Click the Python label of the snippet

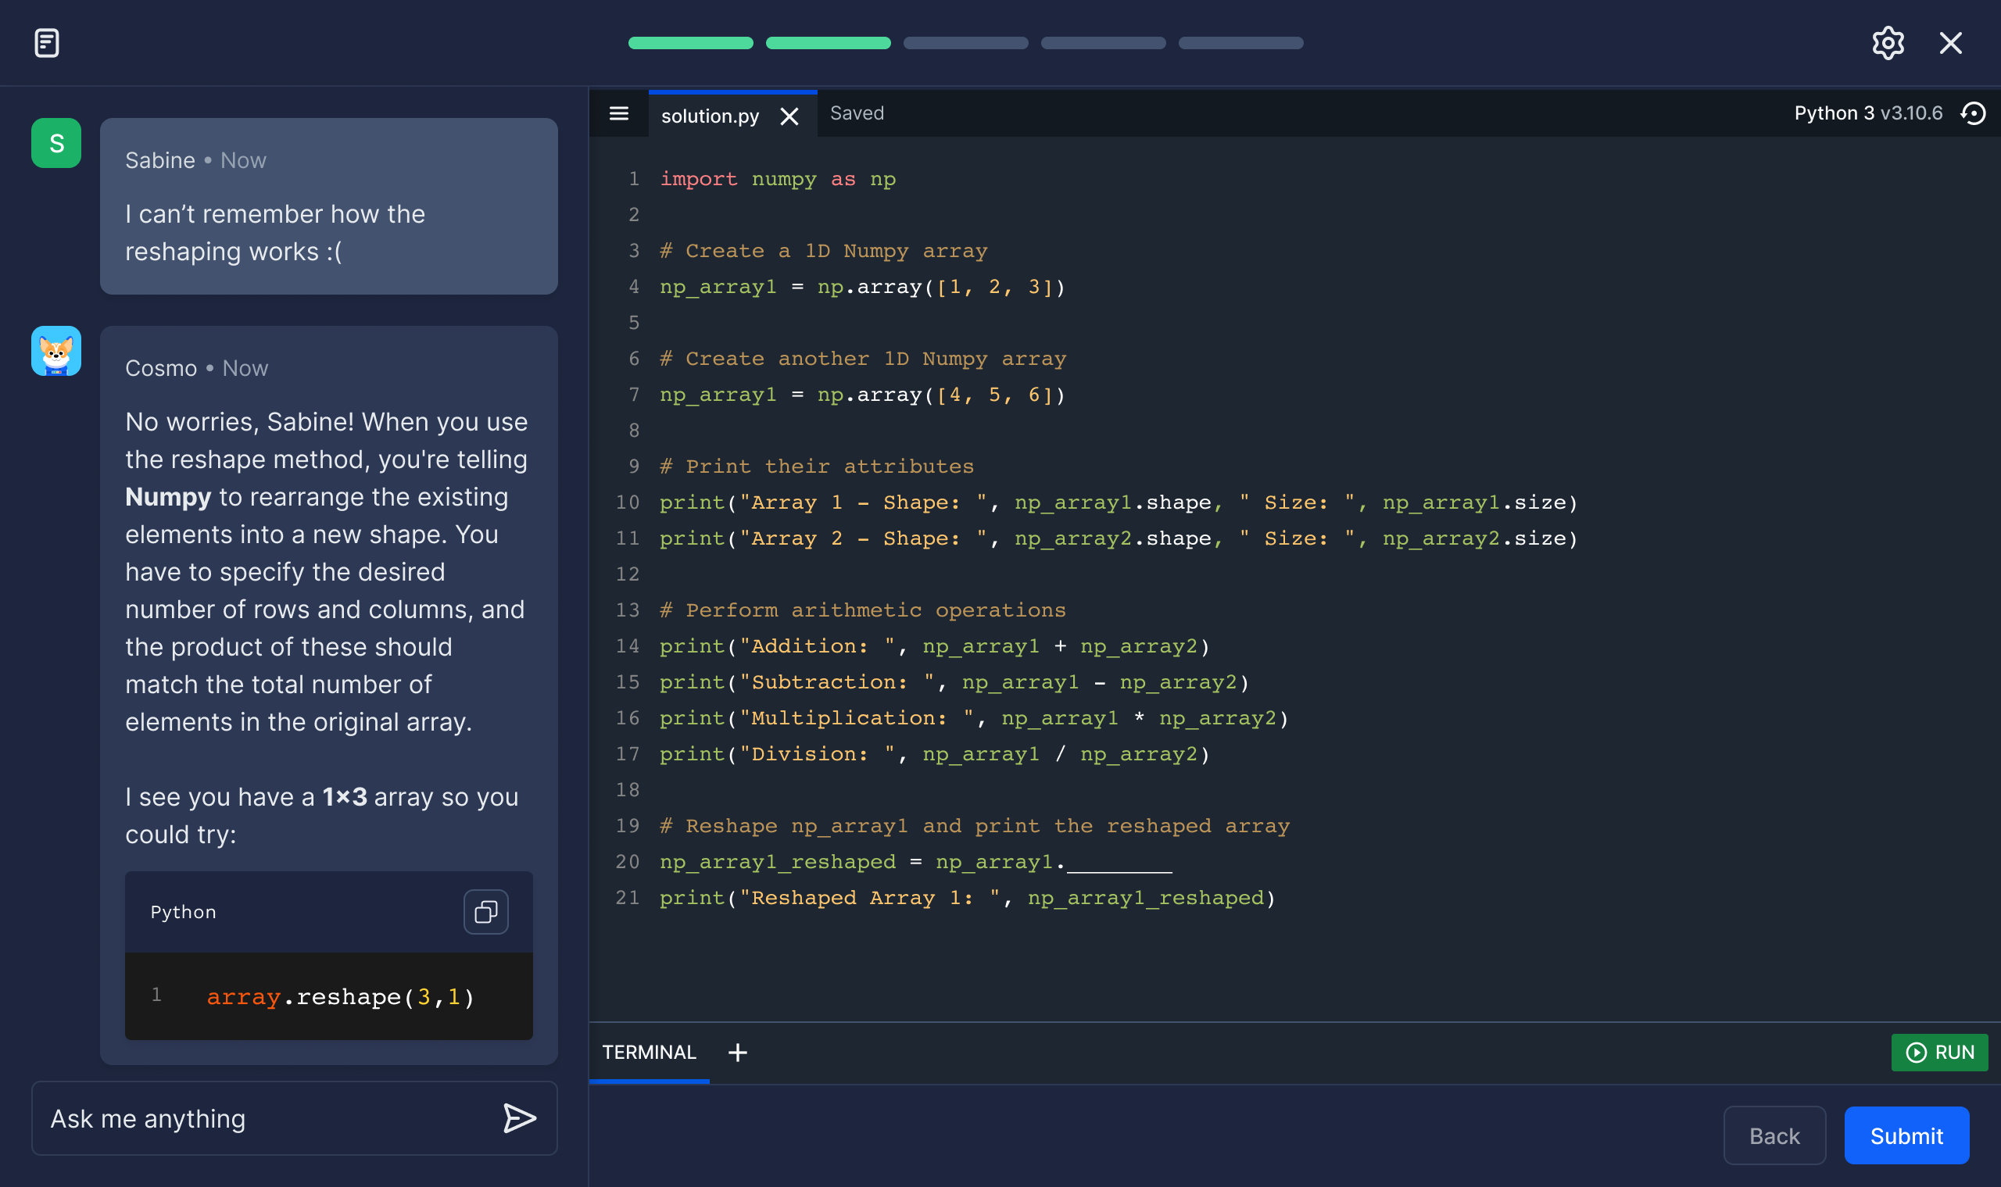(x=183, y=913)
